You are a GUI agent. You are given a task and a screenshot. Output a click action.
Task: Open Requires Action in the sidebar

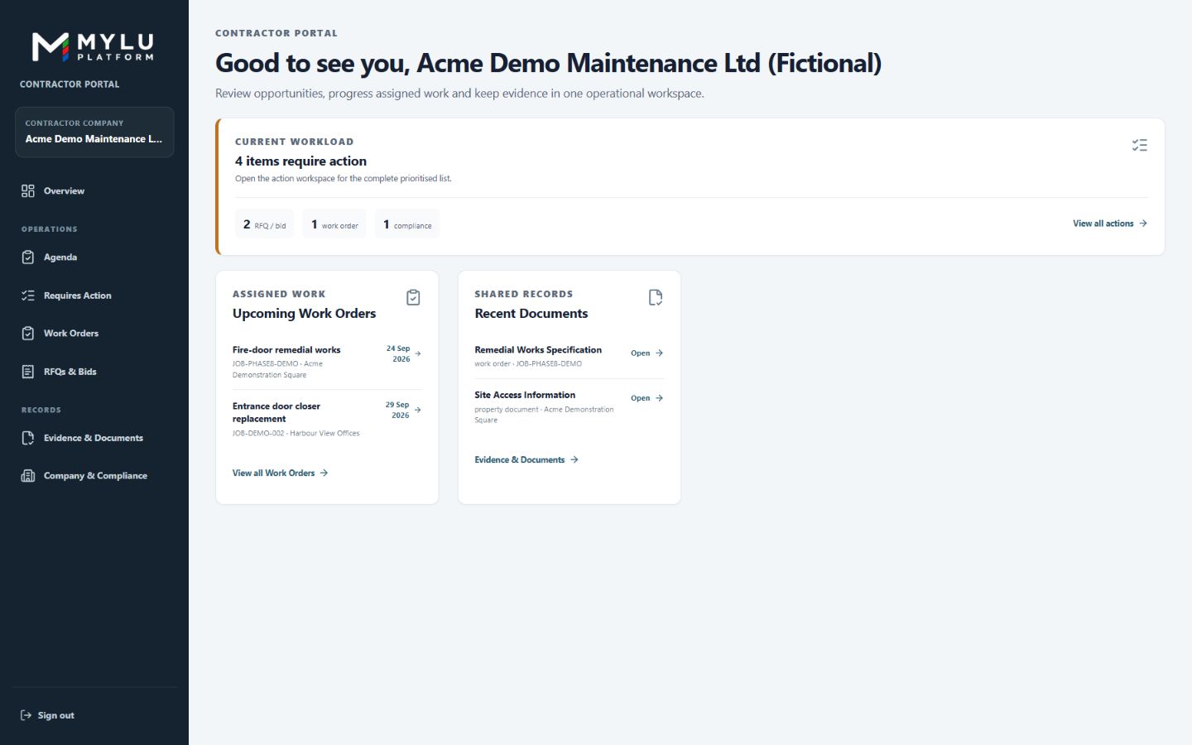(x=94, y=296)
